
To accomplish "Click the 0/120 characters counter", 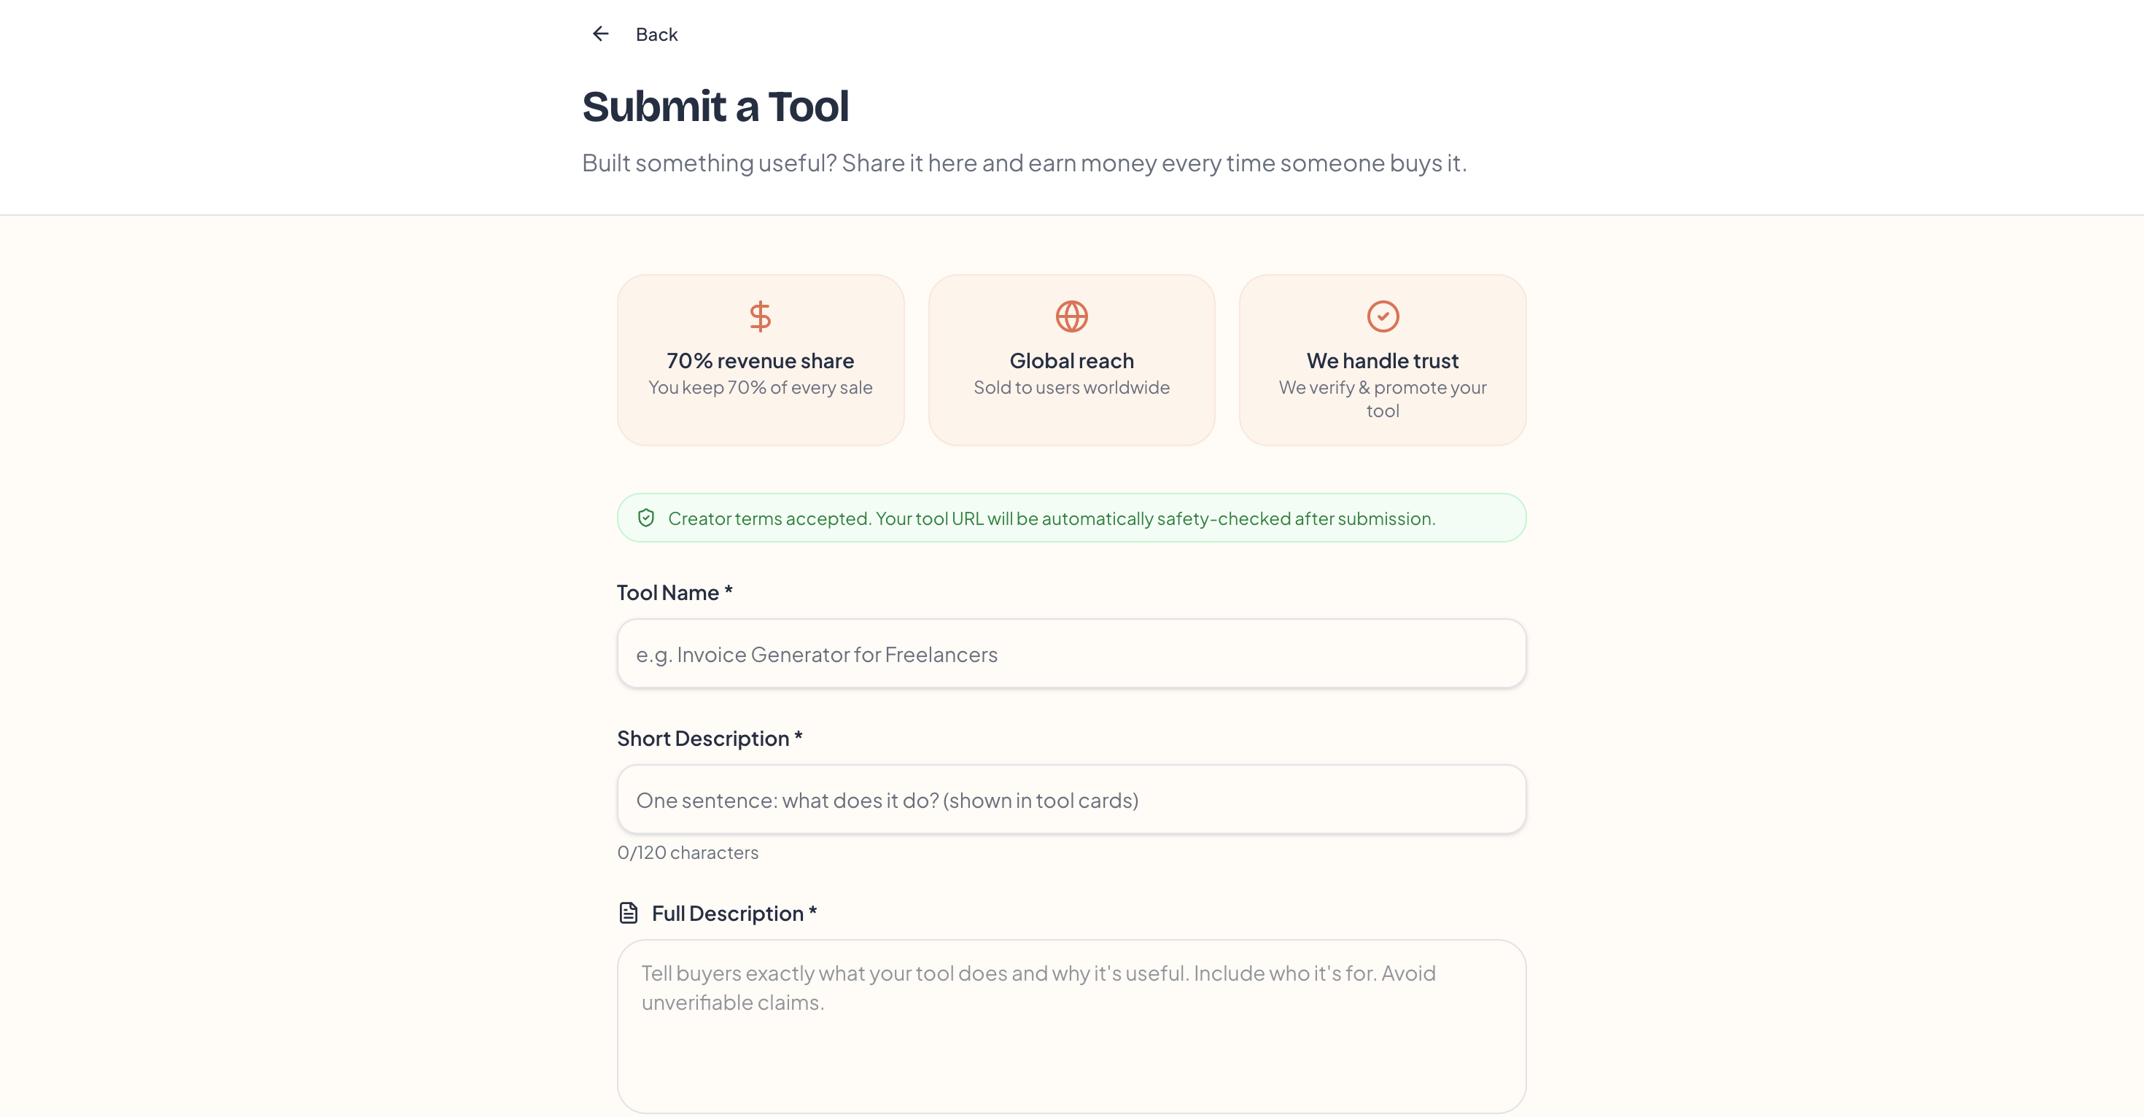I will (688, 852).
